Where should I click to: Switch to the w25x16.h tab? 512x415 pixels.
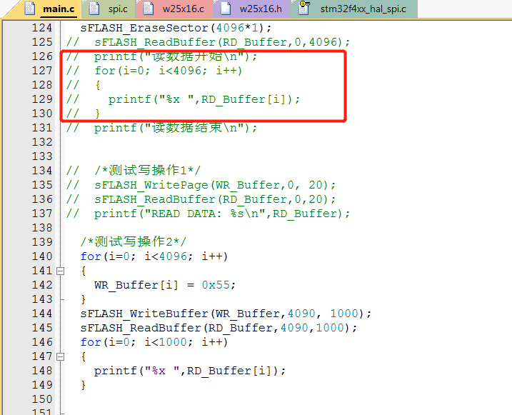[x=252, y=9]
